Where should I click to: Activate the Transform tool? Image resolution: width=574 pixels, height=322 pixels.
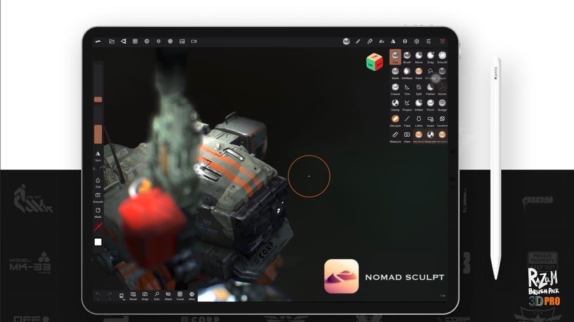point(442,120)
